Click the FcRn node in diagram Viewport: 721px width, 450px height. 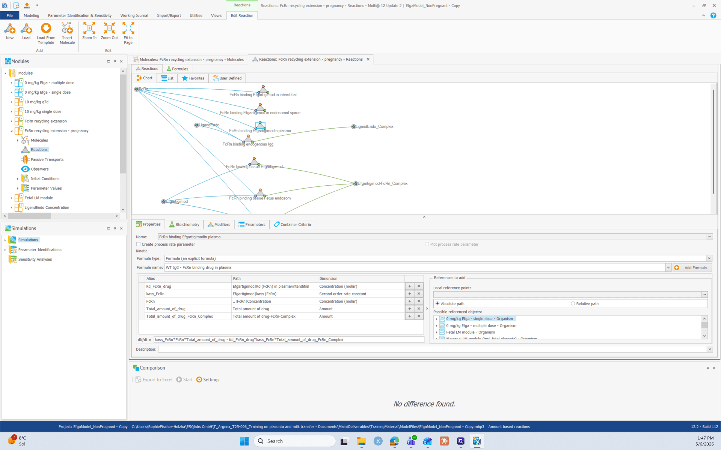click(137, 89)
